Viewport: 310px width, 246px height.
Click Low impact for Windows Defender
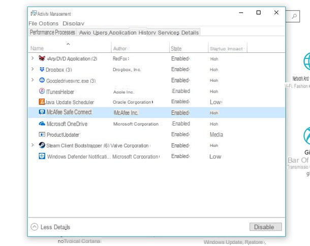pos(215,157)
